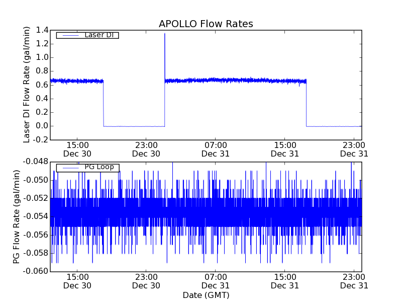Screen dimensions: 402x302
Task: Click top plot's '23:00 Dec 31' date label
Action: 354,149
